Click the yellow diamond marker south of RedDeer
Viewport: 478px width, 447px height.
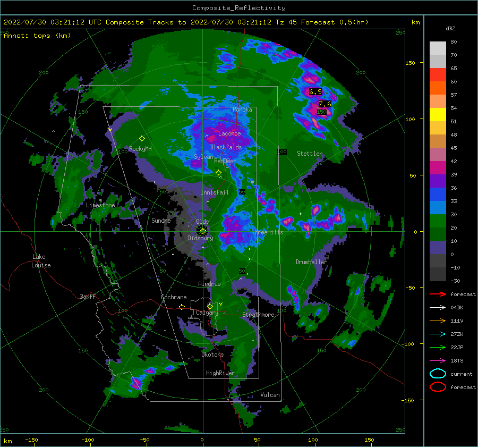point(218,173)
